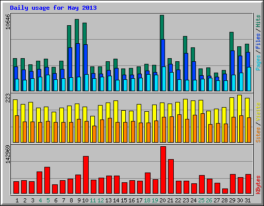This screenshot has width=264, height=206.
Task: Select day 1 on the x-axis
Action: click(17, 200)
